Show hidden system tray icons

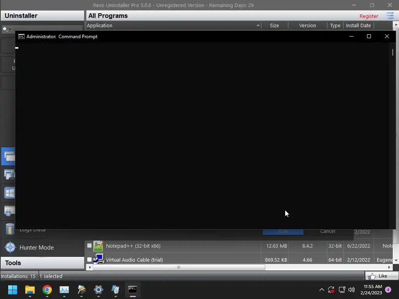pos(321,290)
